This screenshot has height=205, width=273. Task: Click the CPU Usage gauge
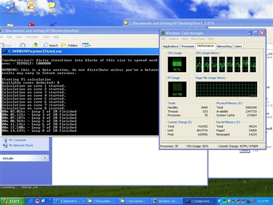[x=177, y=65]
